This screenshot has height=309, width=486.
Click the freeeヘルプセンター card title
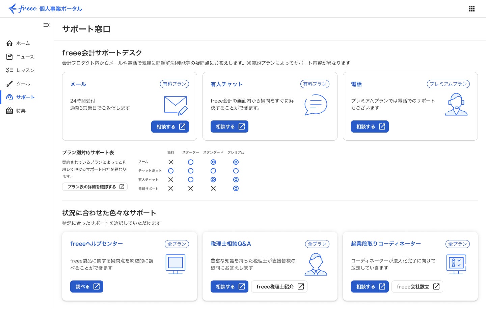click(97, 244)
